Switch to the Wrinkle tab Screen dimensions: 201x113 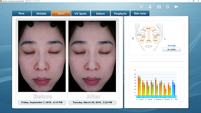click(x=41, y=13)
